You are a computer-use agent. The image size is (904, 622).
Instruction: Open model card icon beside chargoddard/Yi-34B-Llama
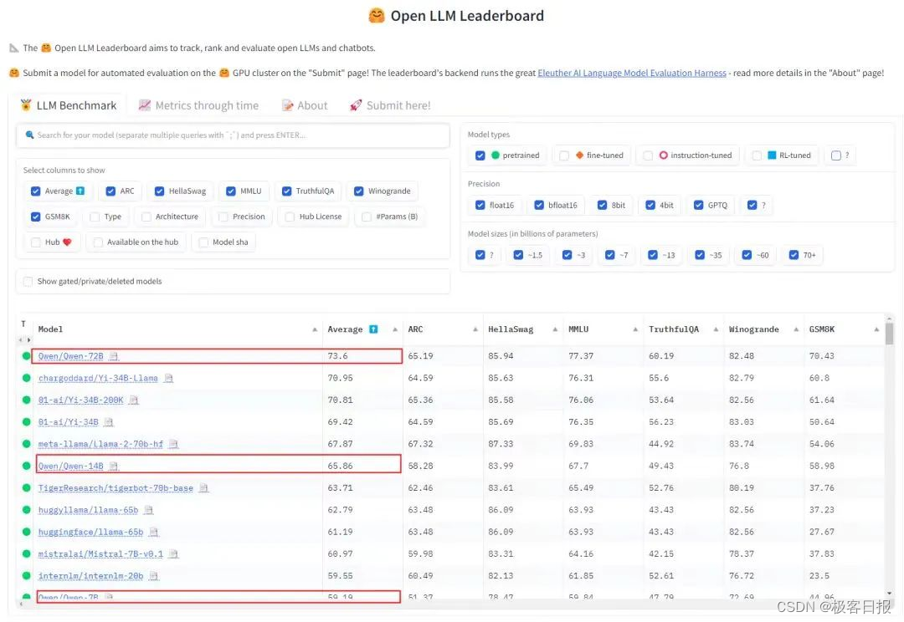168,379
